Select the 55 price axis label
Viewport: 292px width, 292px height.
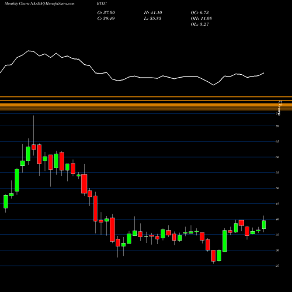[x=277, y=172]
